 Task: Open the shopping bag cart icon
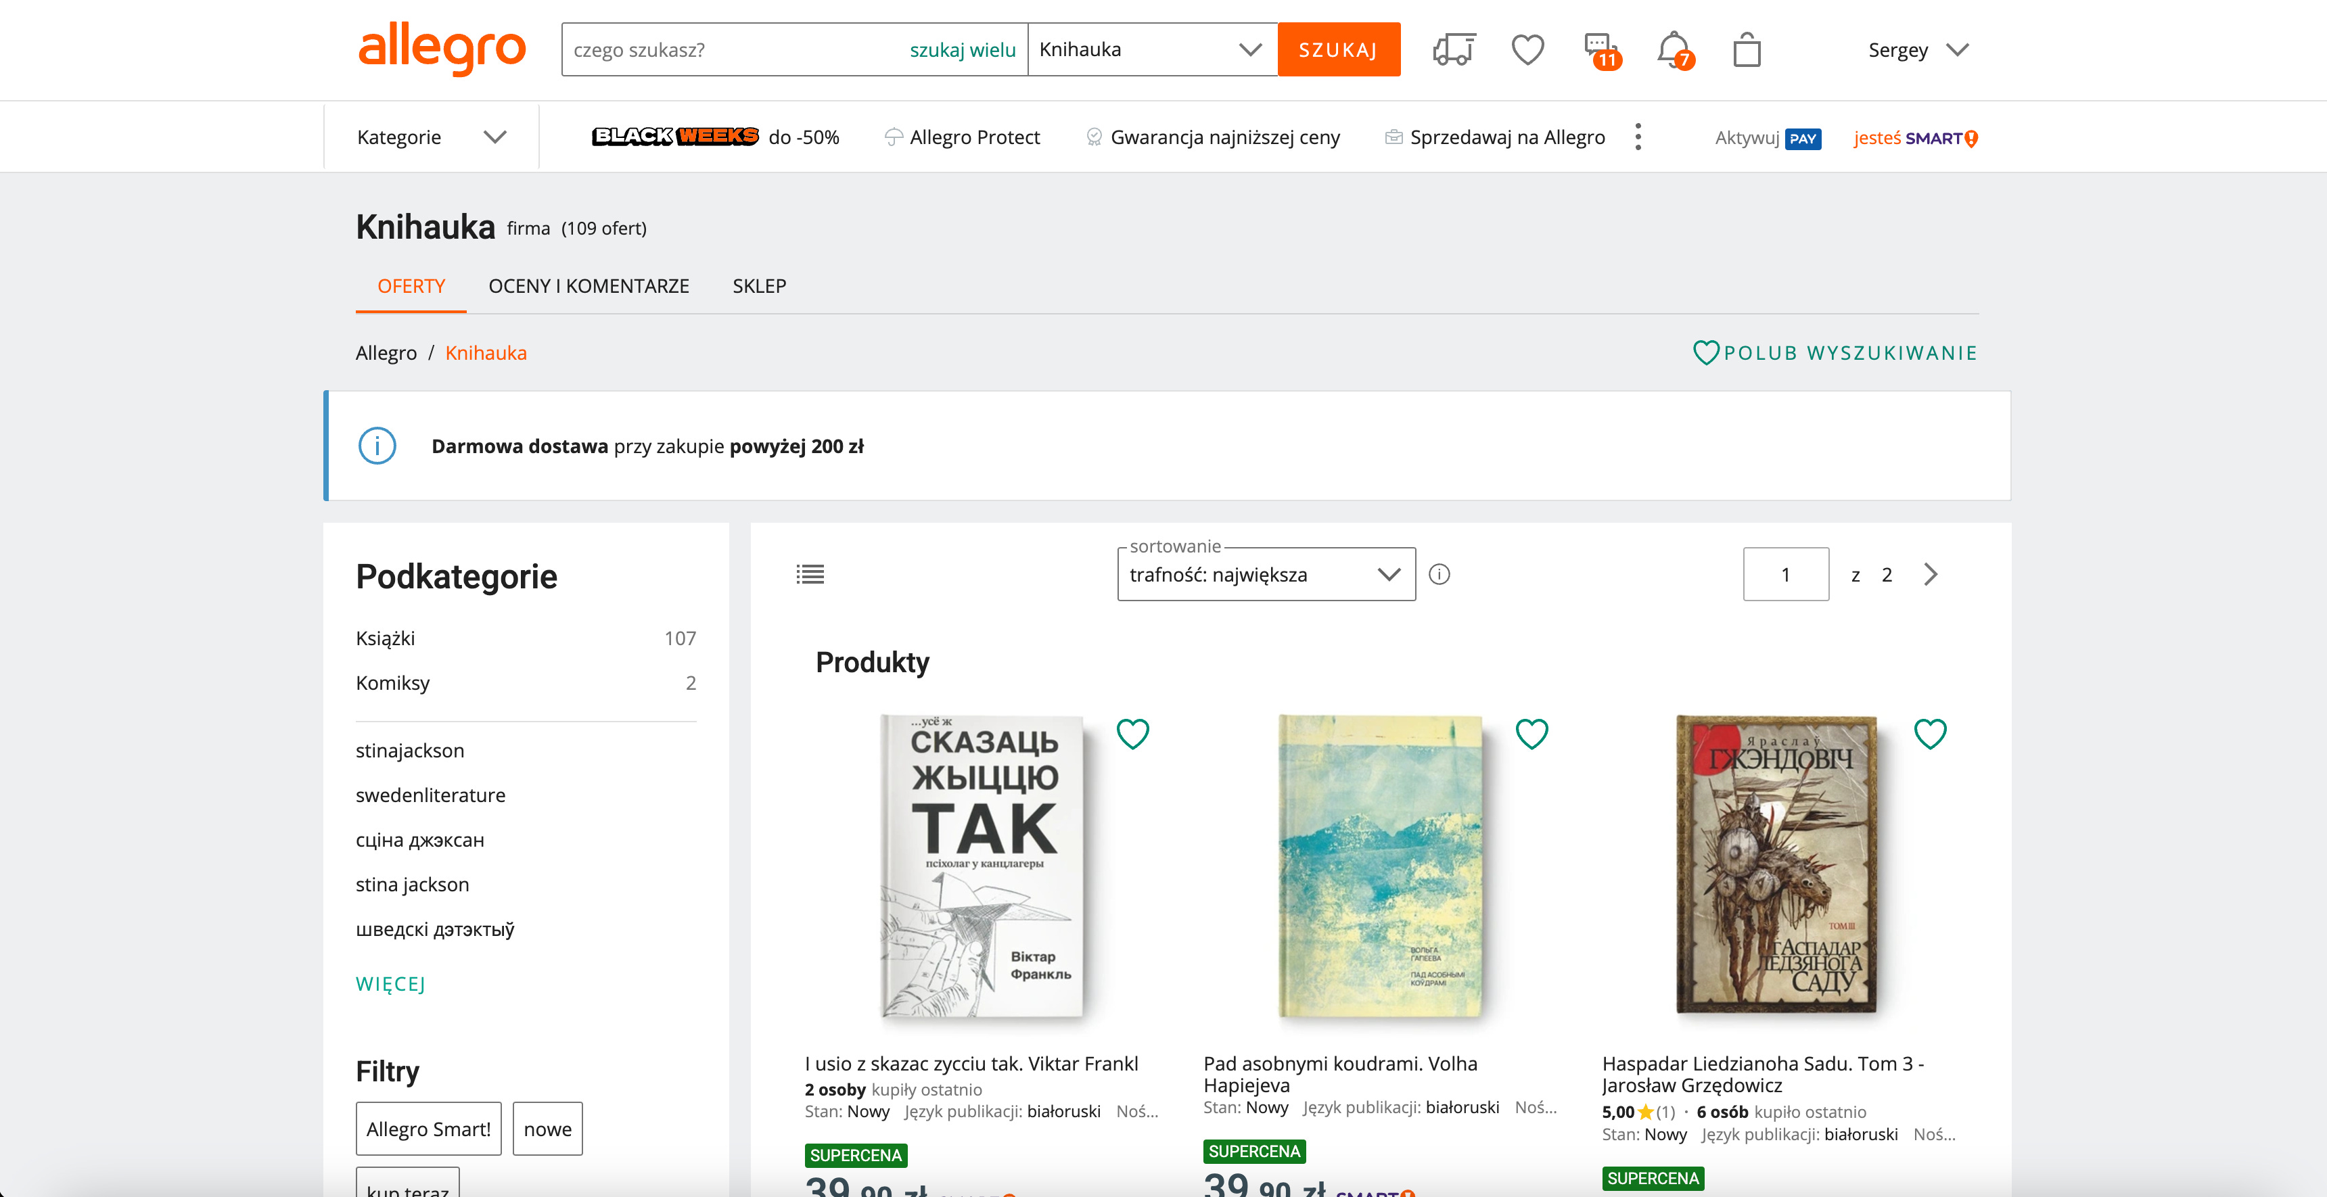pos(1747,49)
